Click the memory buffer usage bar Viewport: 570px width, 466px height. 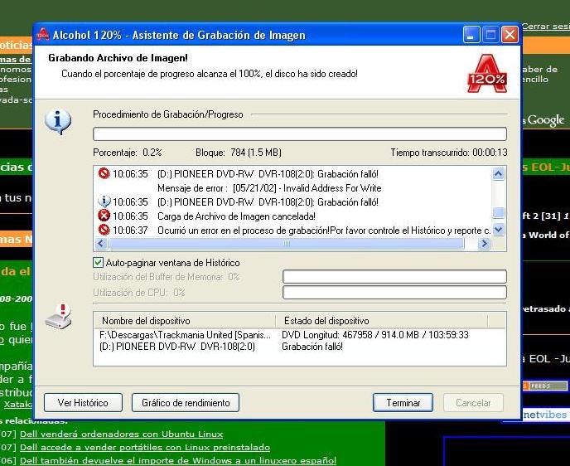click(x=394, y=276)
